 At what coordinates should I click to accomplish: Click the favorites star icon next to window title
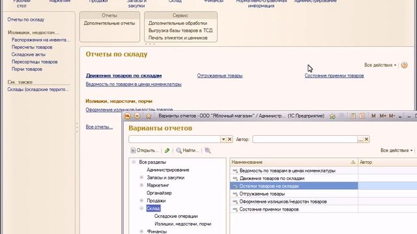[149, 116]
